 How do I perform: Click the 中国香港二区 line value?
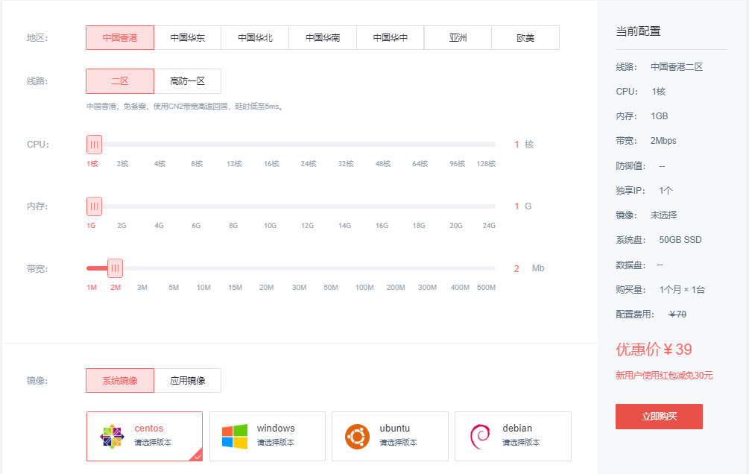[677, 67]
